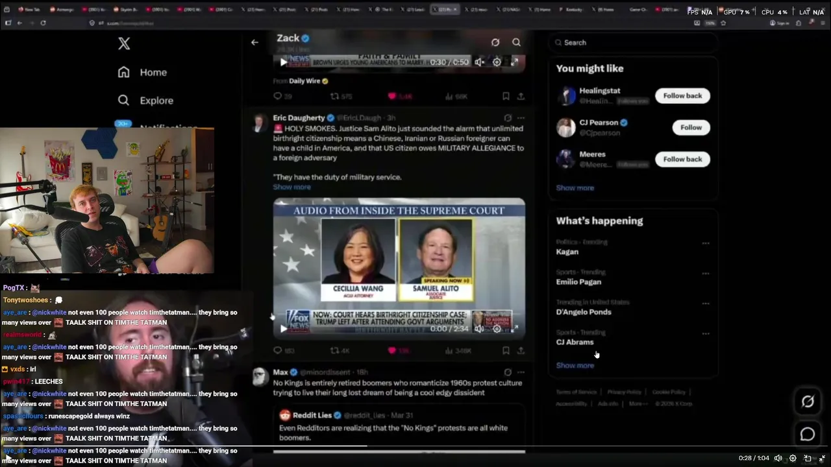This screenshot has width=831, height=467.
Task: Follow CJ Pearson
Action: (x=691, y=127)
